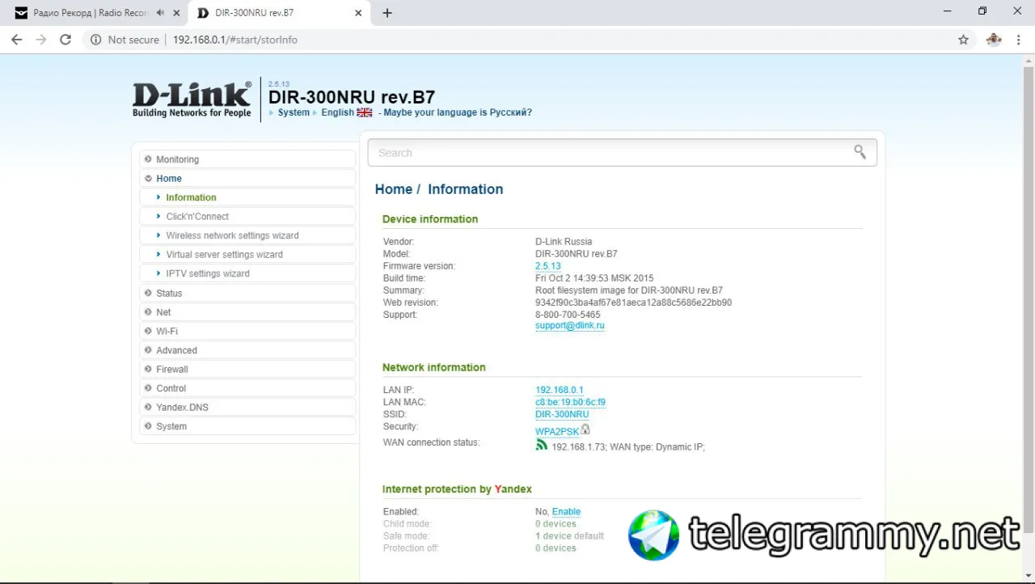Click the vertical page scrollbar
The width and height of the screenshot is (1035, 584).
coord(1029,299)
